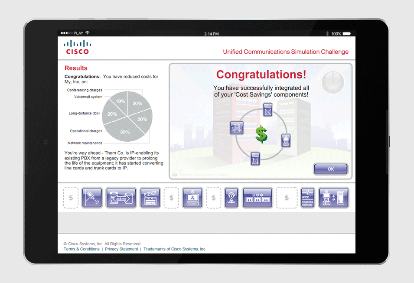Select the barcode scanner component icon
The image size is (414, 283).
92,198
